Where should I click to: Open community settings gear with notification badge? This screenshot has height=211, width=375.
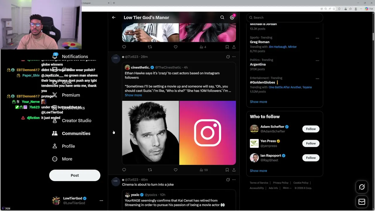(x=232, y=18)
